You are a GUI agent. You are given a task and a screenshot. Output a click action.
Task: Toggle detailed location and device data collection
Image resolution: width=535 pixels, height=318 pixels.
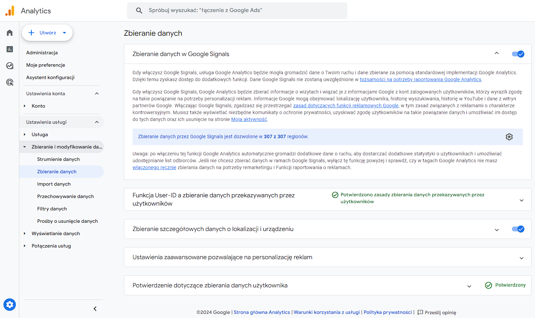click(x=518, y=229)
